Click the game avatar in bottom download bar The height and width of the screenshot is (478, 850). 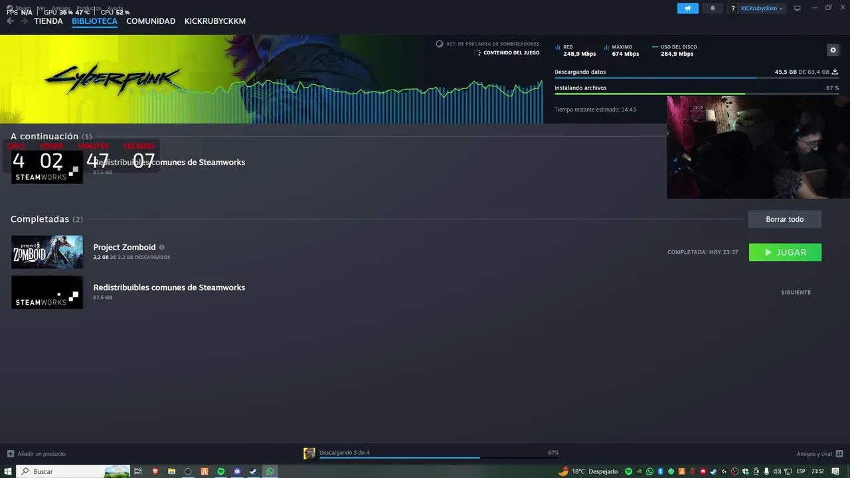point(309,453)
